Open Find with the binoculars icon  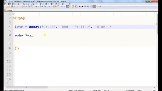tap(42, 7)
